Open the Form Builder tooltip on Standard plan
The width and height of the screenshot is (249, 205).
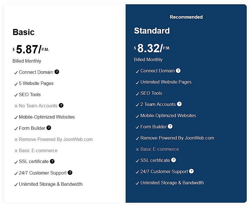[x=170, y=127]
